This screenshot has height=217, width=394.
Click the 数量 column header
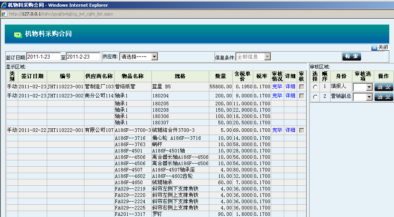tap(221, 76)
